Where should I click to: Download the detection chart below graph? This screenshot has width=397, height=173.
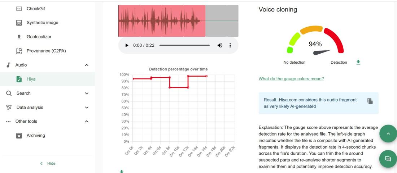121,171
